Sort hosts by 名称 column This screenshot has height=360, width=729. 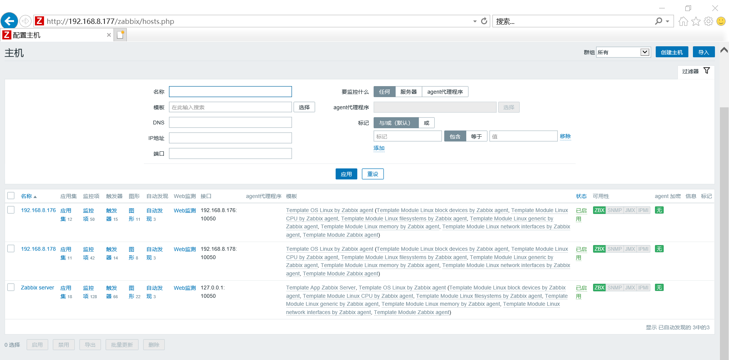tap(28, 196)
